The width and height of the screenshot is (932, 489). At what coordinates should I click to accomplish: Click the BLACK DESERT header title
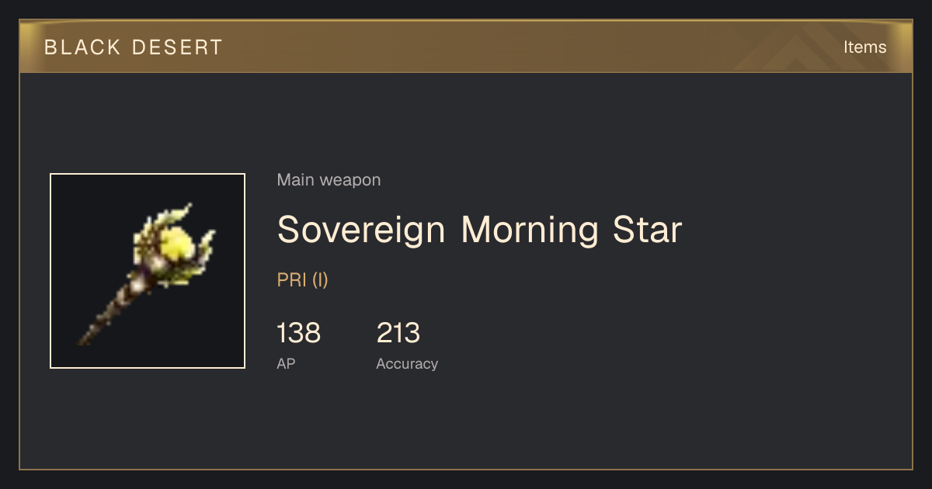click(x=134, y=47)
